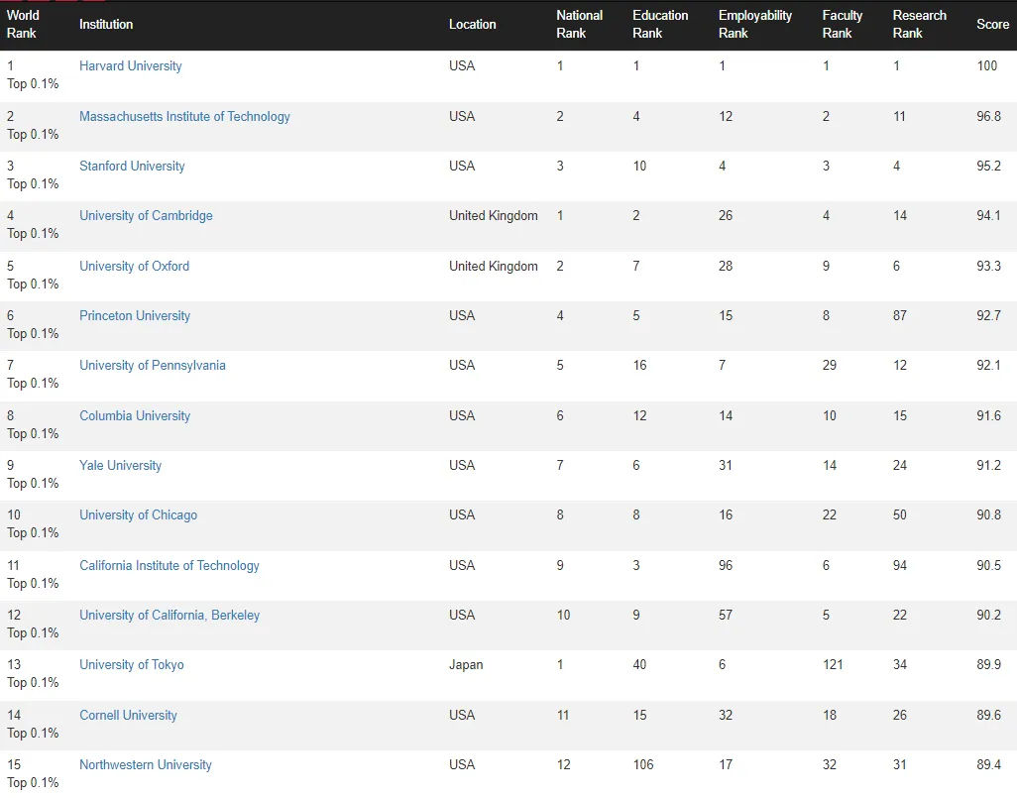This screenshot has height=798, width=1017.
Task: Click Princeton's research rank 87
Action: pos(900,316)
